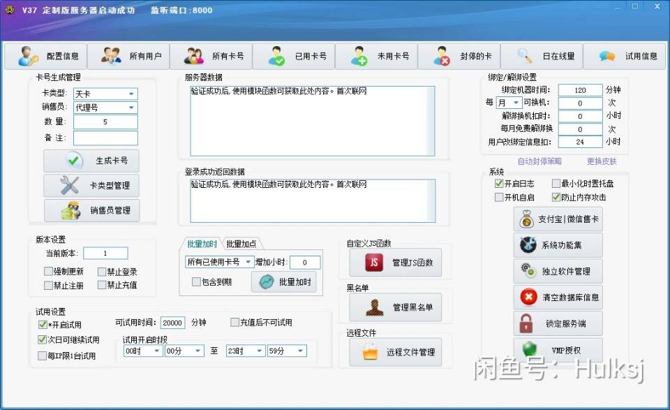Click the green check icon on 生成卡号
The width and height of the screenshot is (670, 410).
[73, 161]
